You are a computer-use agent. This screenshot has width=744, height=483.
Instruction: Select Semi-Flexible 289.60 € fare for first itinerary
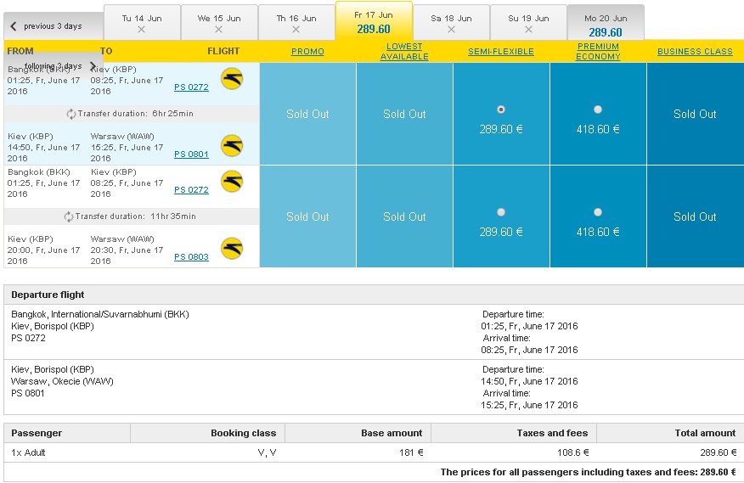(x=500, y=110)
